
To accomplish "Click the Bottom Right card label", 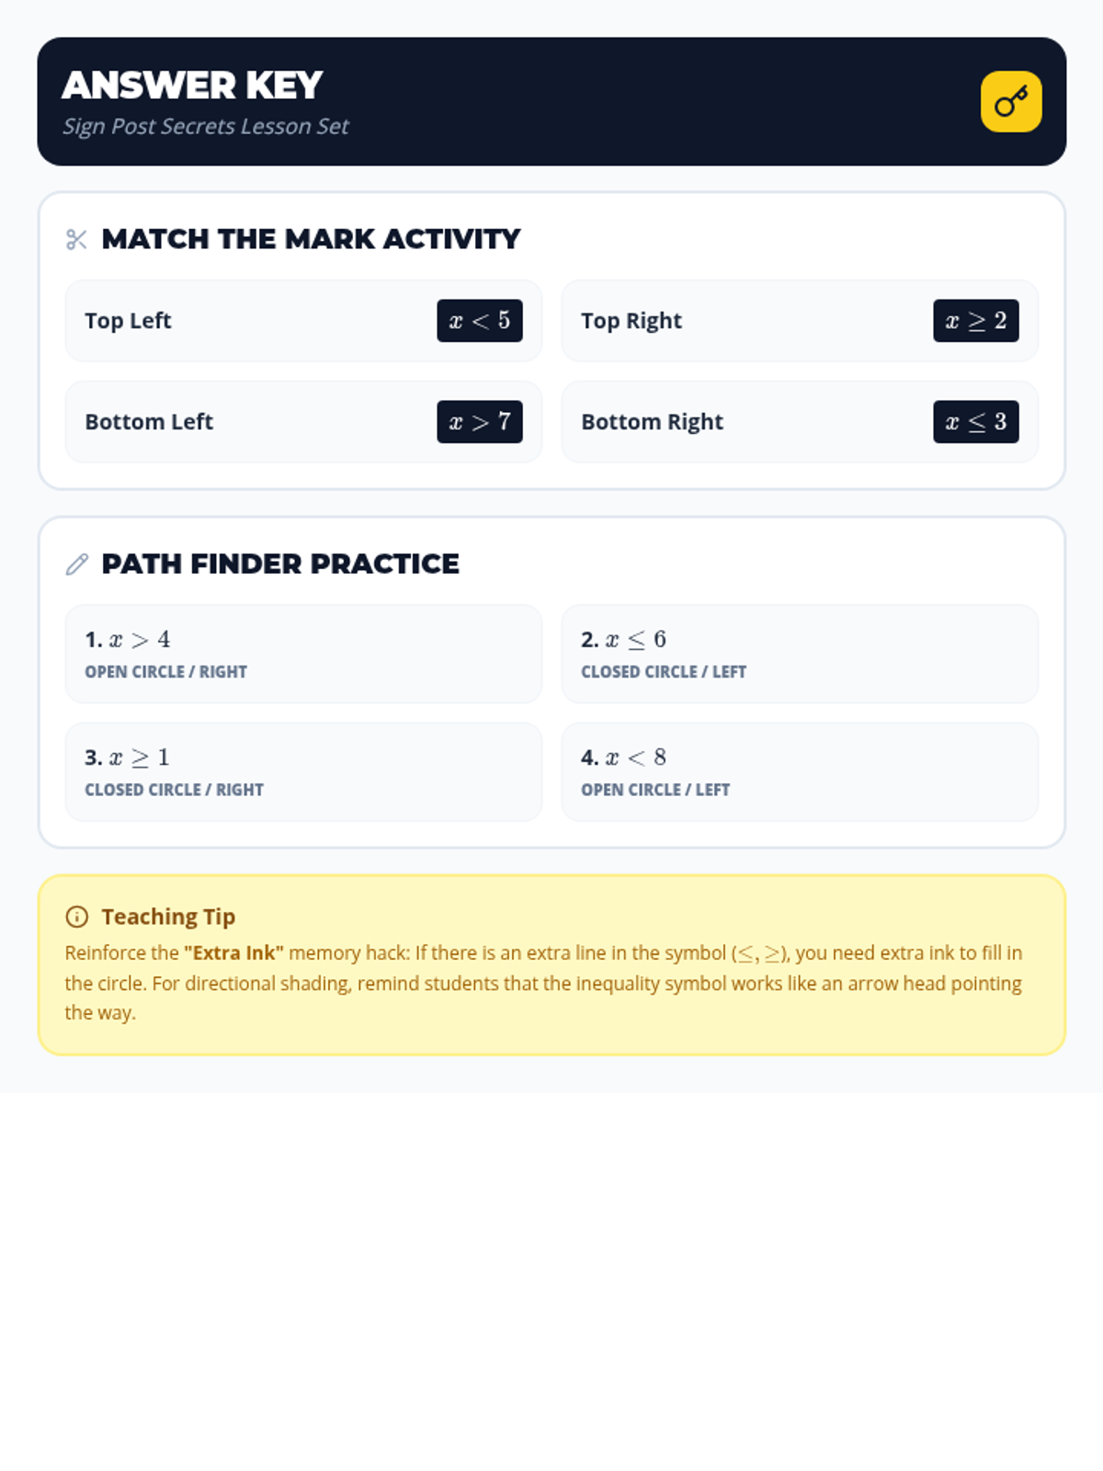I will pos(652,422).
